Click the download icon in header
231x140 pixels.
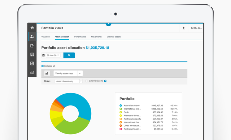point(184,28)
